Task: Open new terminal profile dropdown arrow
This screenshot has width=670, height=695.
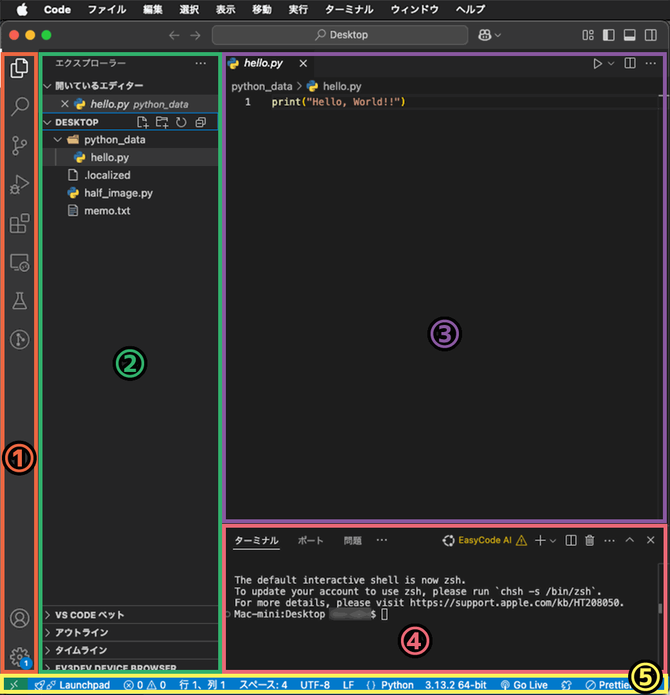Action: [x=553, y=541]
